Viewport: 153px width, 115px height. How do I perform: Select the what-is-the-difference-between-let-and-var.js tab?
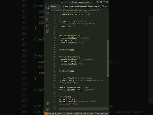[81, 7]
